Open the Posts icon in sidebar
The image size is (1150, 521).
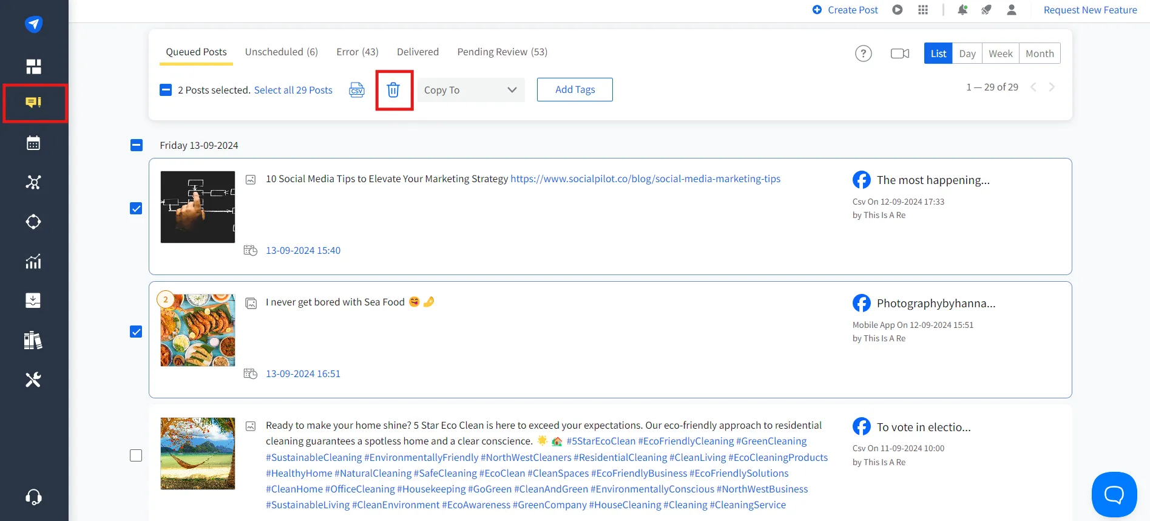point(33,103)
